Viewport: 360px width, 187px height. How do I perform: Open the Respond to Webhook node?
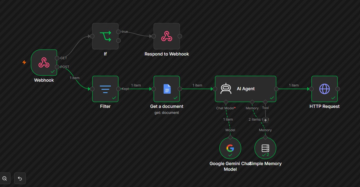point(167,36)
